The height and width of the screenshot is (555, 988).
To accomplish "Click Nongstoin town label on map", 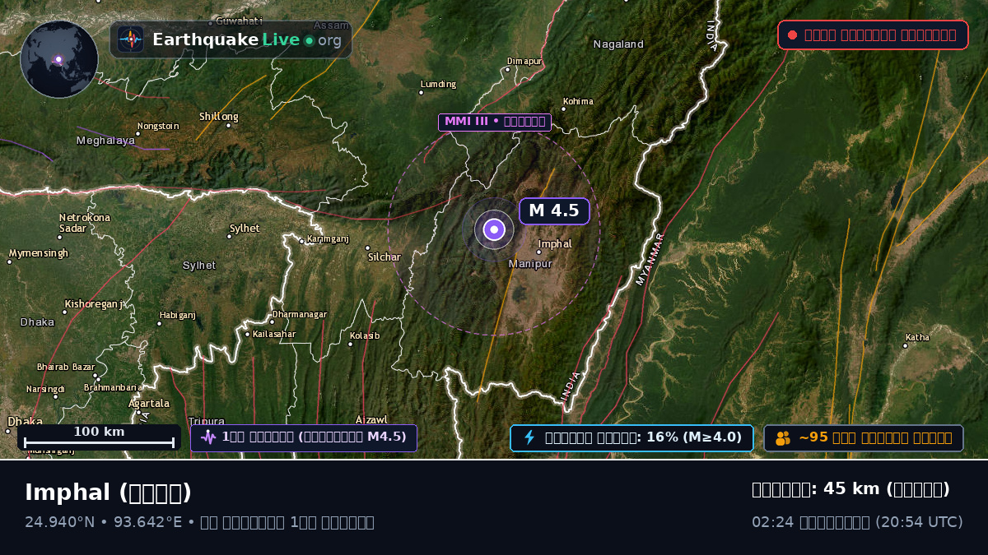I will (158, 126).
